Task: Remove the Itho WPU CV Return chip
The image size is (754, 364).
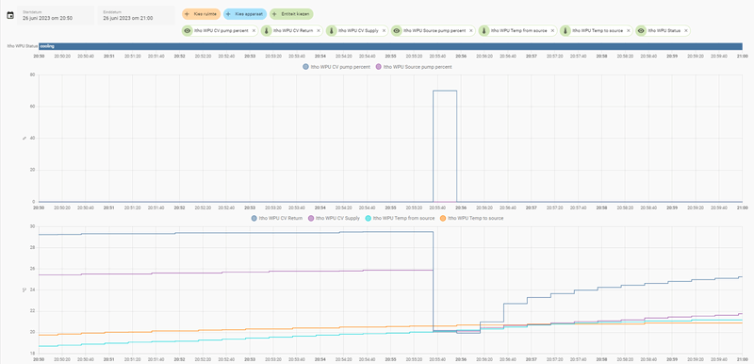Action: (x=319, y=31)
